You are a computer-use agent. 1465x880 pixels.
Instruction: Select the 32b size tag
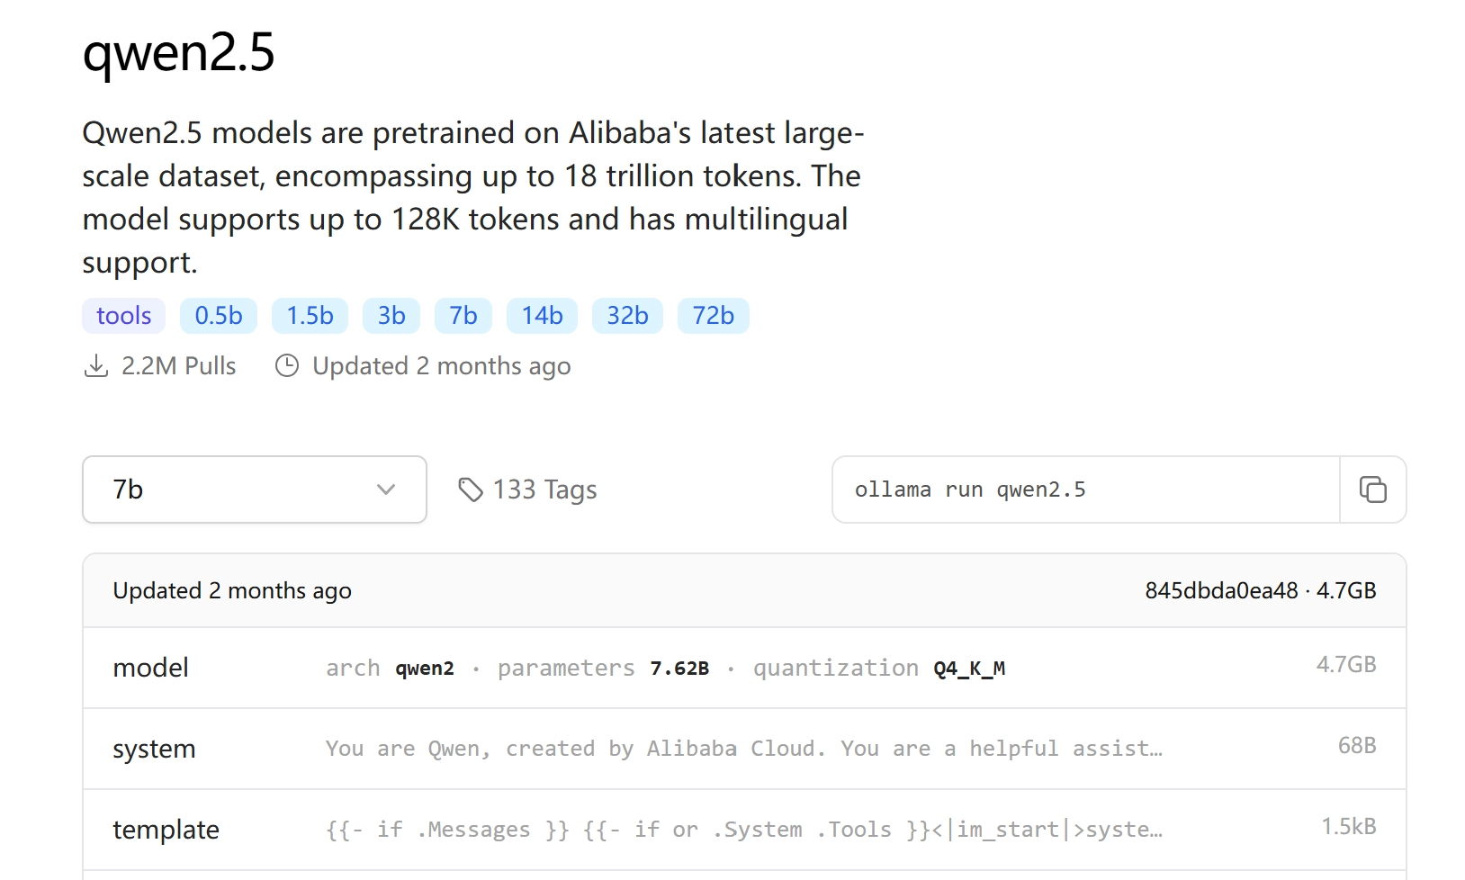pyautogui.click(x=627, y=316)
